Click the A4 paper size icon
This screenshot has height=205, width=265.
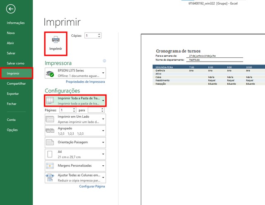point(50,154)
